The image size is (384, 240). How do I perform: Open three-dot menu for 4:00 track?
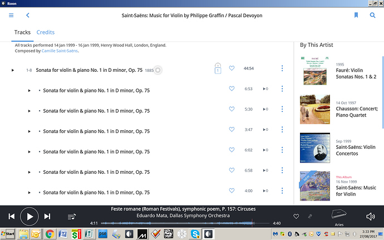[282, 190]
